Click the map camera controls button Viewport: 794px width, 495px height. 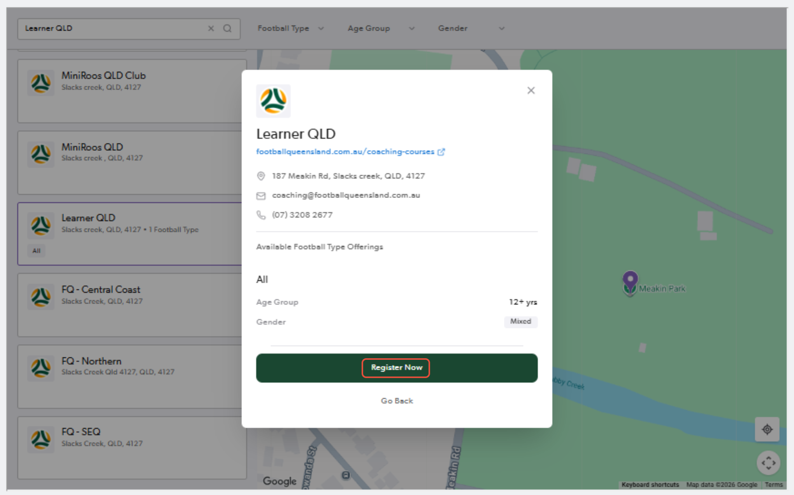[x=768, y=463]
